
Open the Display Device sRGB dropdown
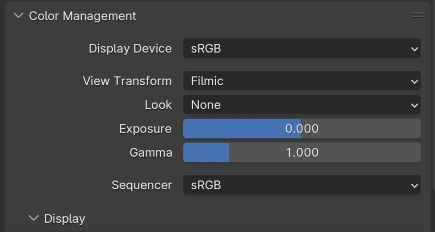coord(302,49)
